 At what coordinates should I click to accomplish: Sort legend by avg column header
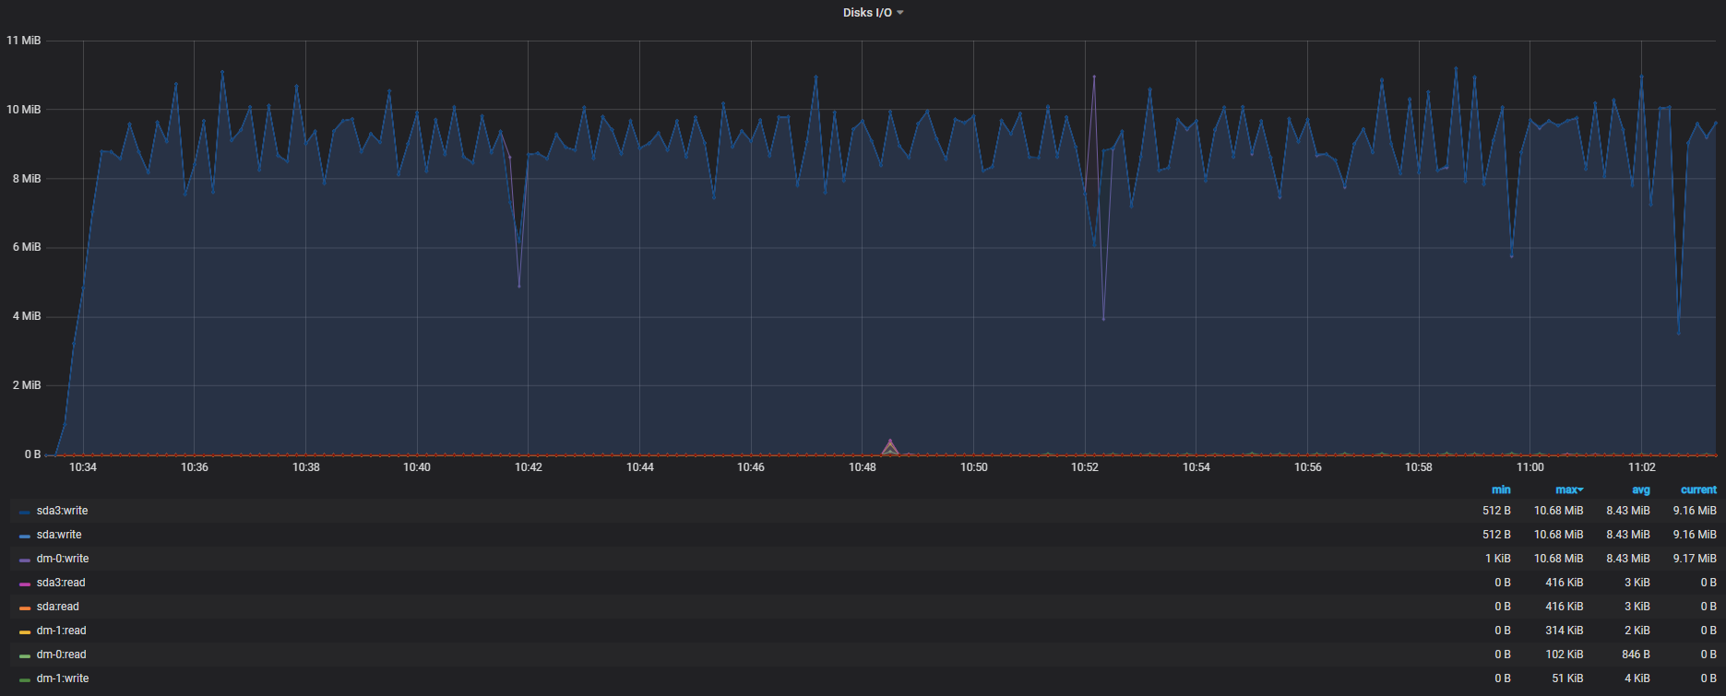1641,490
